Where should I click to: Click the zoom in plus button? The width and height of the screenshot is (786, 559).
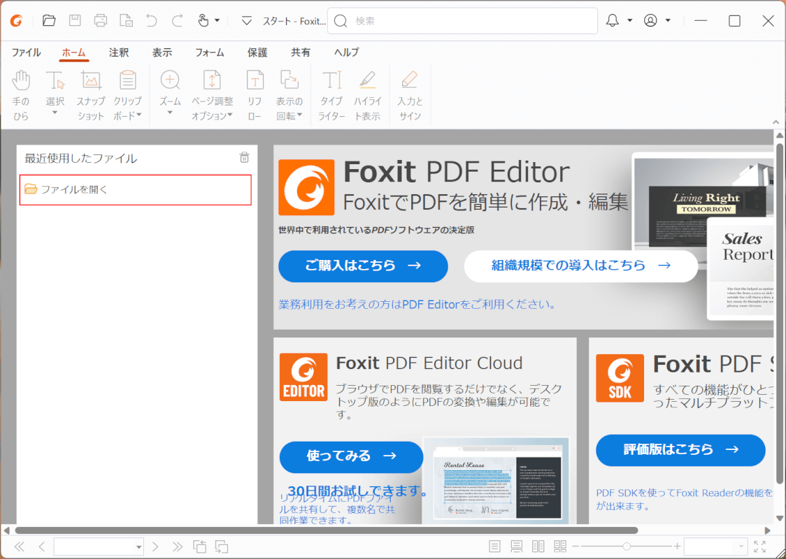(677, 546)
